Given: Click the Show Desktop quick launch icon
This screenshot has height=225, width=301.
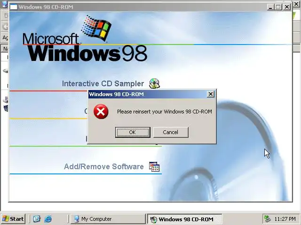Looking at the screenshot, I should pos(37,219).
